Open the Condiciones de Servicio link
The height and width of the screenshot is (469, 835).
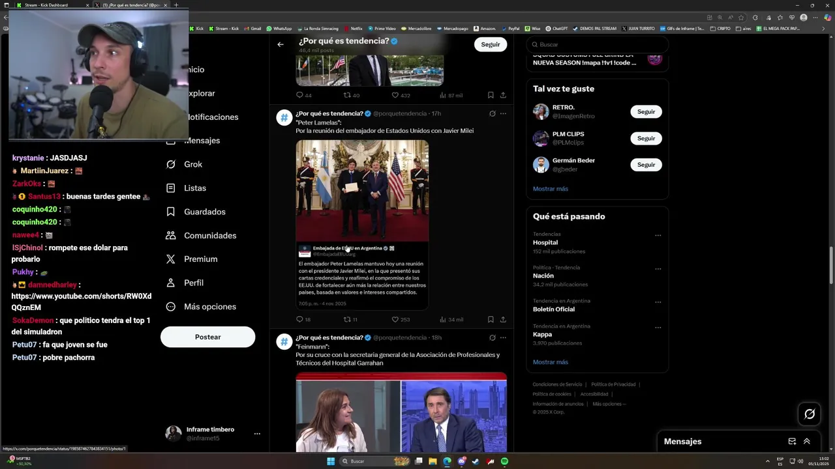(x=557, y=384)
